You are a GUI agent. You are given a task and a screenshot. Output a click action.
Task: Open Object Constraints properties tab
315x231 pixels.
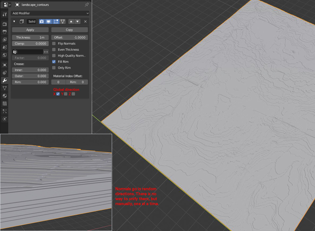[x=4, y=73]
